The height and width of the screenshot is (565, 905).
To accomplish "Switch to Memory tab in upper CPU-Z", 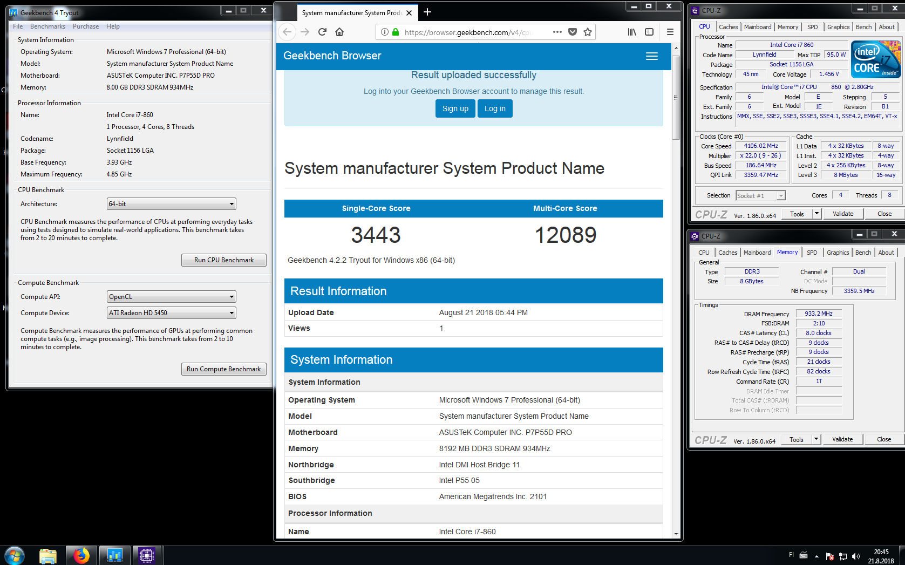I will [788, 27].
